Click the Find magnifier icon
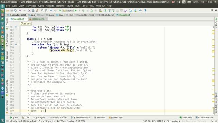Viewport: 218px width, 123px height. 42,11
